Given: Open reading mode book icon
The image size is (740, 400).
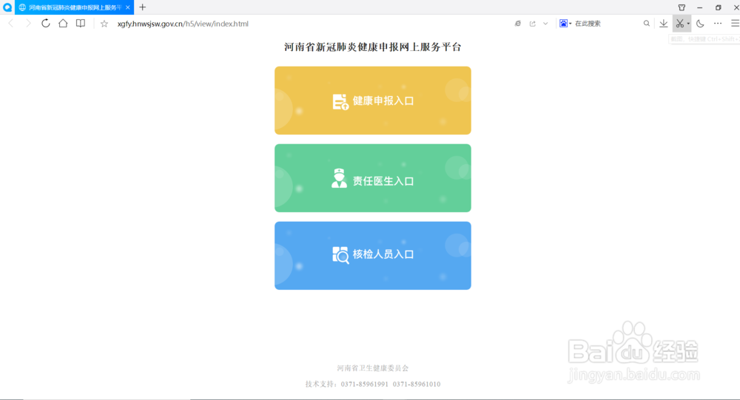Looking at the screenshot, I should [81, 23].
